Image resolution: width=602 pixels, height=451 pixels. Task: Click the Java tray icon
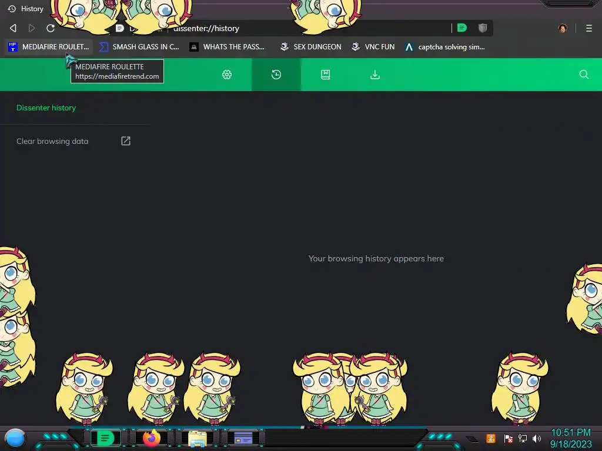491,438
